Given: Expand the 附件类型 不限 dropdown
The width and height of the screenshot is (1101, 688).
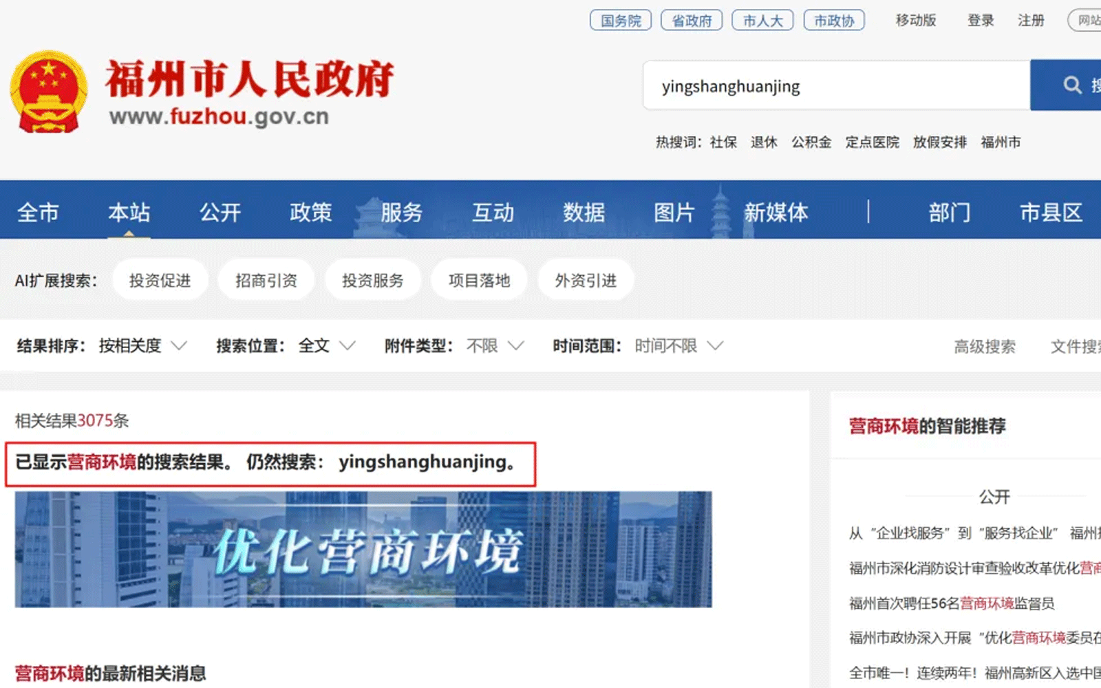Looking at the screenshot, I should [x=495, y=345].
